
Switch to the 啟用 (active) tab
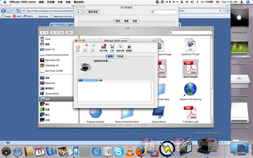pyautogui.click(x=110, y=56)
